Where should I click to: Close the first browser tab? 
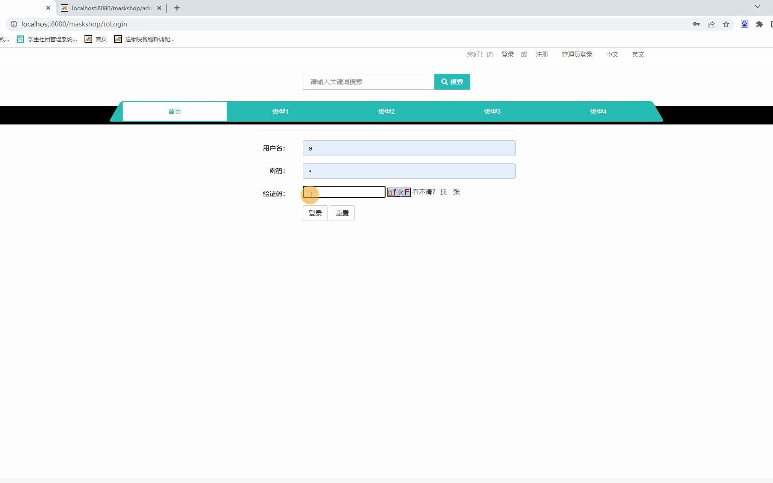pos(48,8)
